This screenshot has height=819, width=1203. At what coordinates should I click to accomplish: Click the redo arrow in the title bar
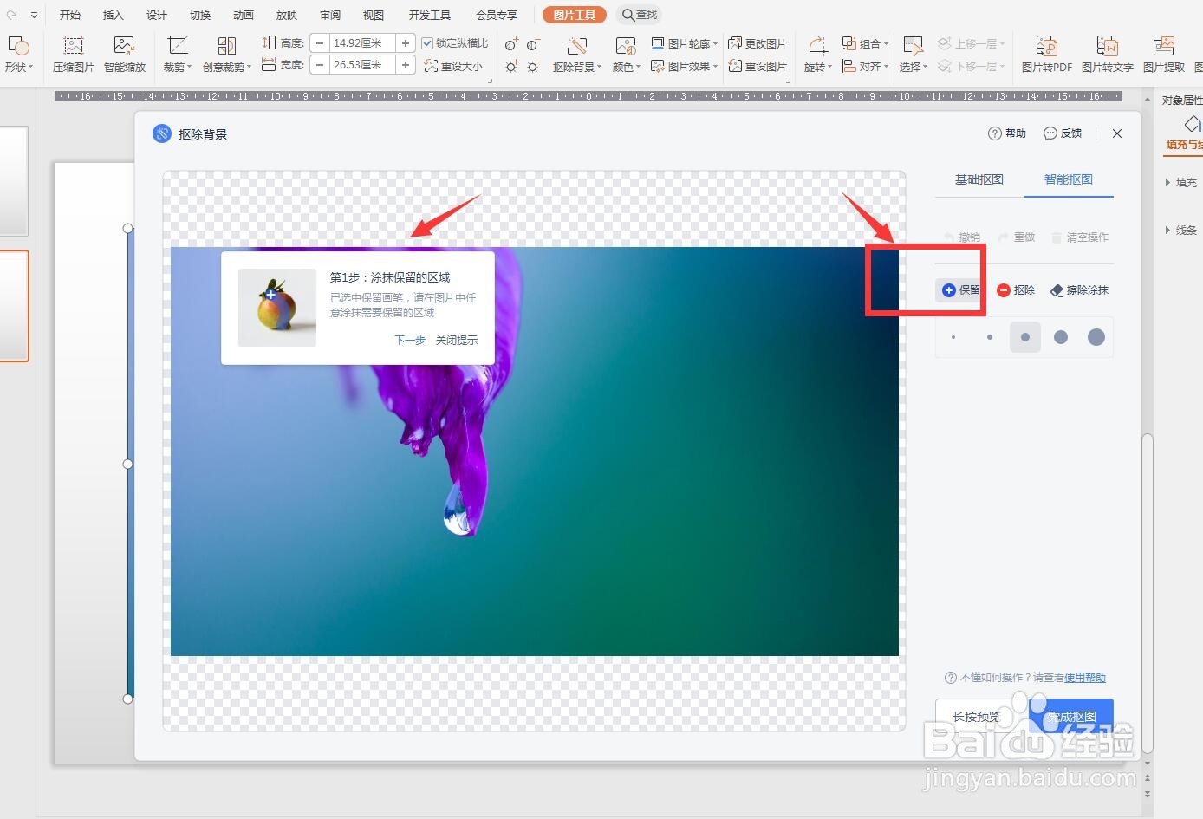[x=12, y=15]
